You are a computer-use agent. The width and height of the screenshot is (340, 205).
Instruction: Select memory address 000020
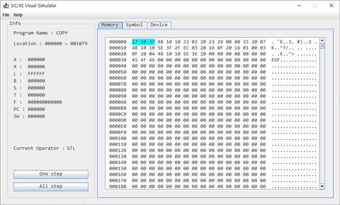point(118,54)
